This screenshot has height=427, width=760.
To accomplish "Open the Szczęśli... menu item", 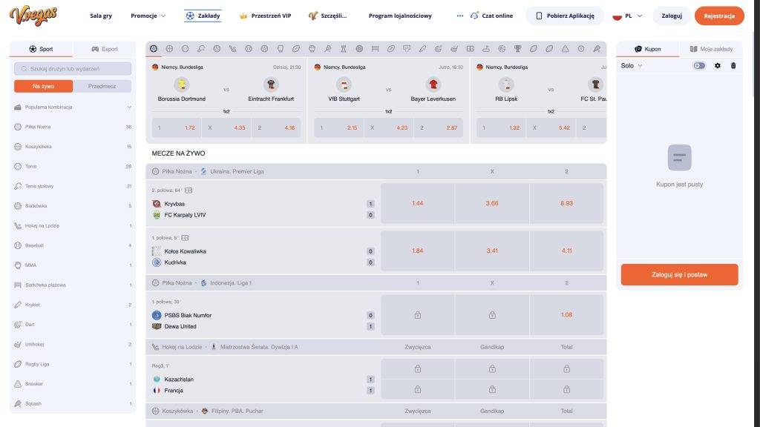I will (x=327, y=16).
